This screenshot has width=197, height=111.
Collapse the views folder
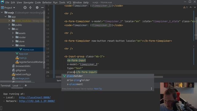[13, 45]
